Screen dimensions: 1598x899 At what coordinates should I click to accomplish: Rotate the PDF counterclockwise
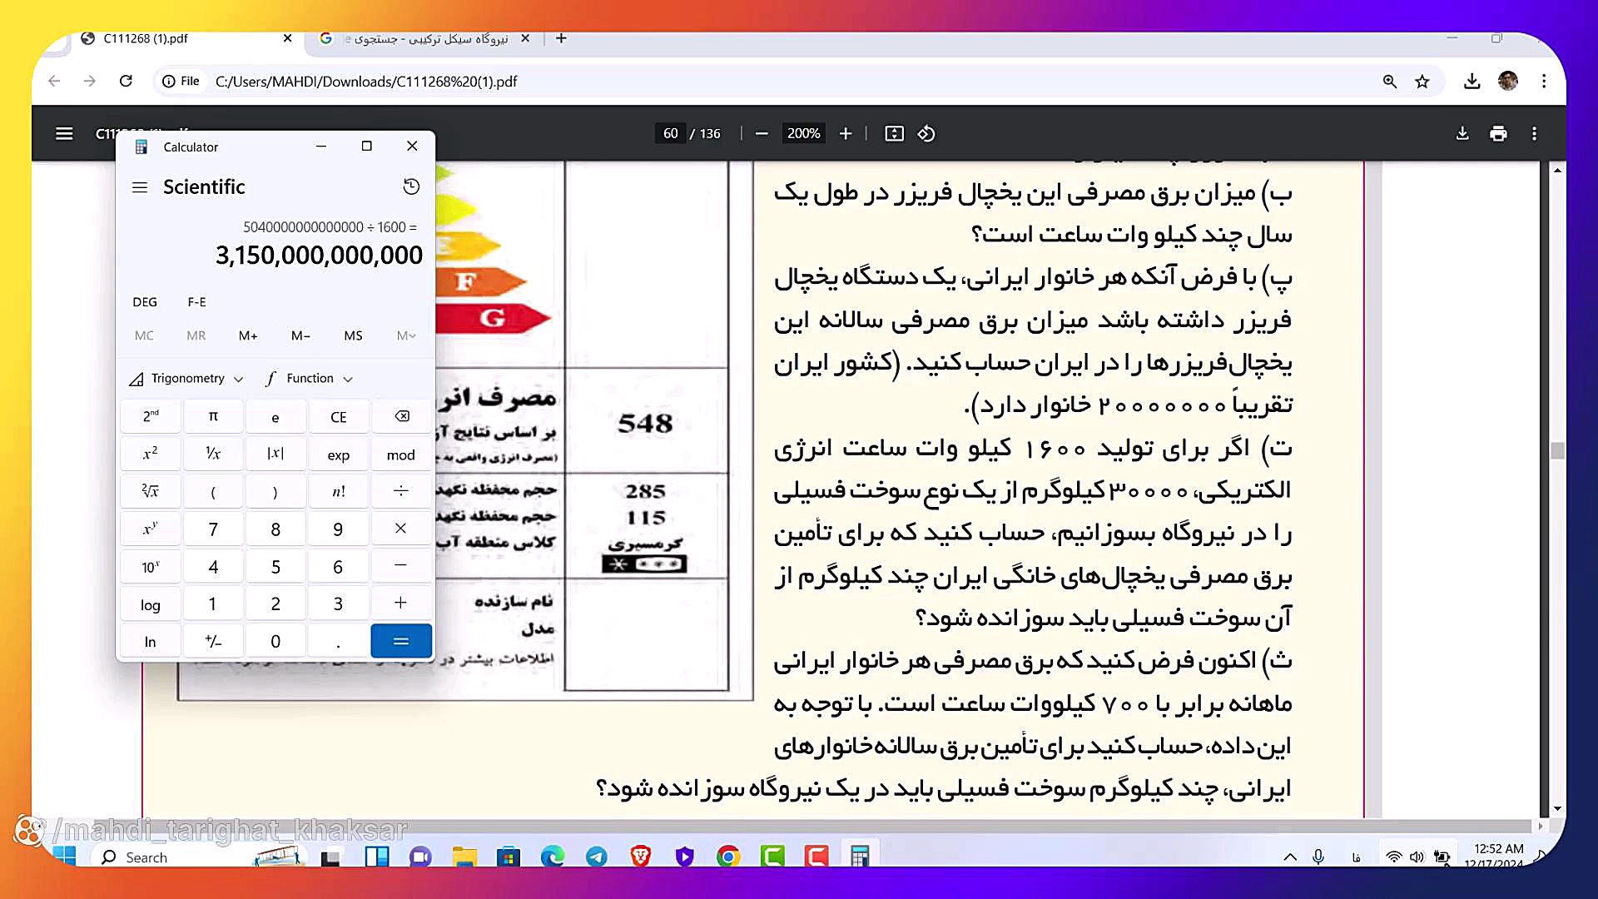[x=926, y=133]
